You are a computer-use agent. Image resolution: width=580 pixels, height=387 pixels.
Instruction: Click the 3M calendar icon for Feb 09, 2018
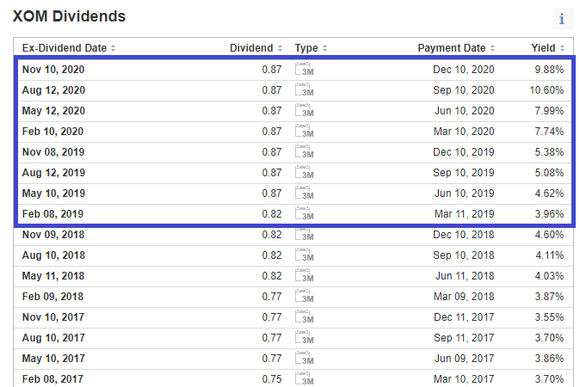click(305, 298)
